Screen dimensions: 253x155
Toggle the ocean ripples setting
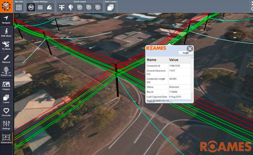pyautogui.click(x=41, y=7)
